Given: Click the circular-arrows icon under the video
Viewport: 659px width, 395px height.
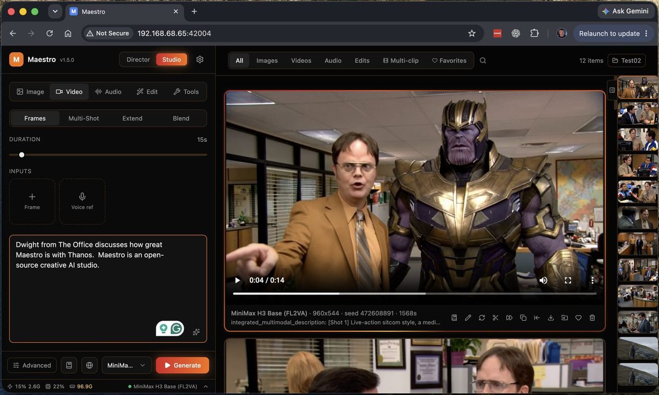Looking at the screenshot, I should 482,318.
